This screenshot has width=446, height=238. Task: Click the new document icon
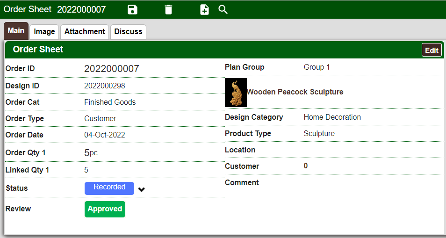click(204, 10)
